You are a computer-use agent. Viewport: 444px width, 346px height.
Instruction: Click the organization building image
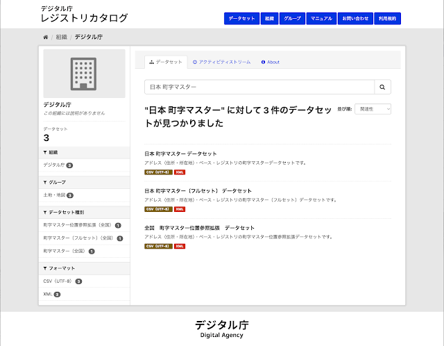[x=84, y=74]
